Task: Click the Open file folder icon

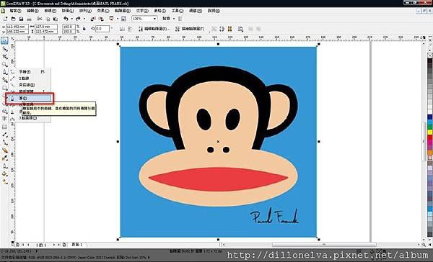Action: 13,19
